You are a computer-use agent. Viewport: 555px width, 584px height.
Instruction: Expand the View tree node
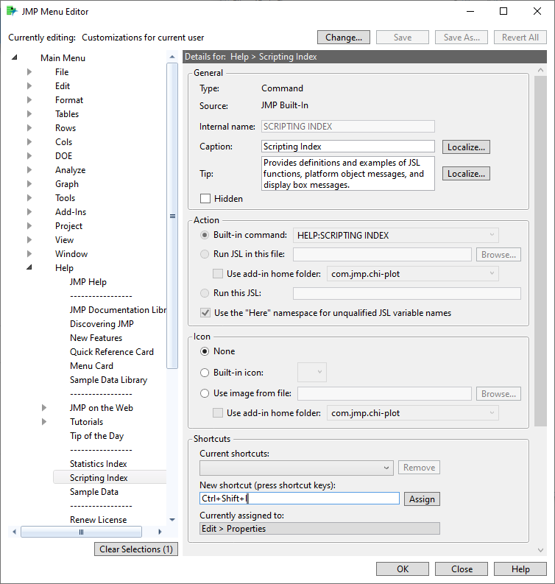pos(29,240)
